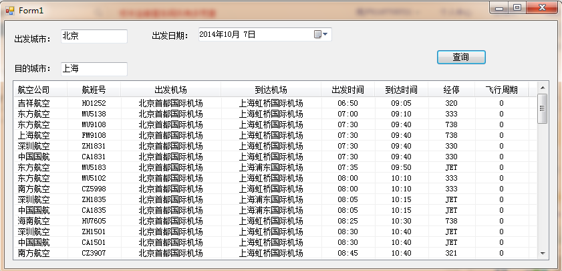Select flight MU9108
The height and width of the screenshot is (271, 562).
coord(94,125)
